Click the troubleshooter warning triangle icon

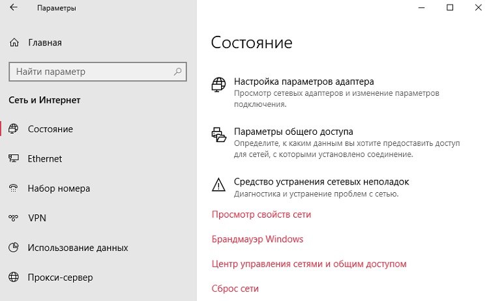point(218,184)
